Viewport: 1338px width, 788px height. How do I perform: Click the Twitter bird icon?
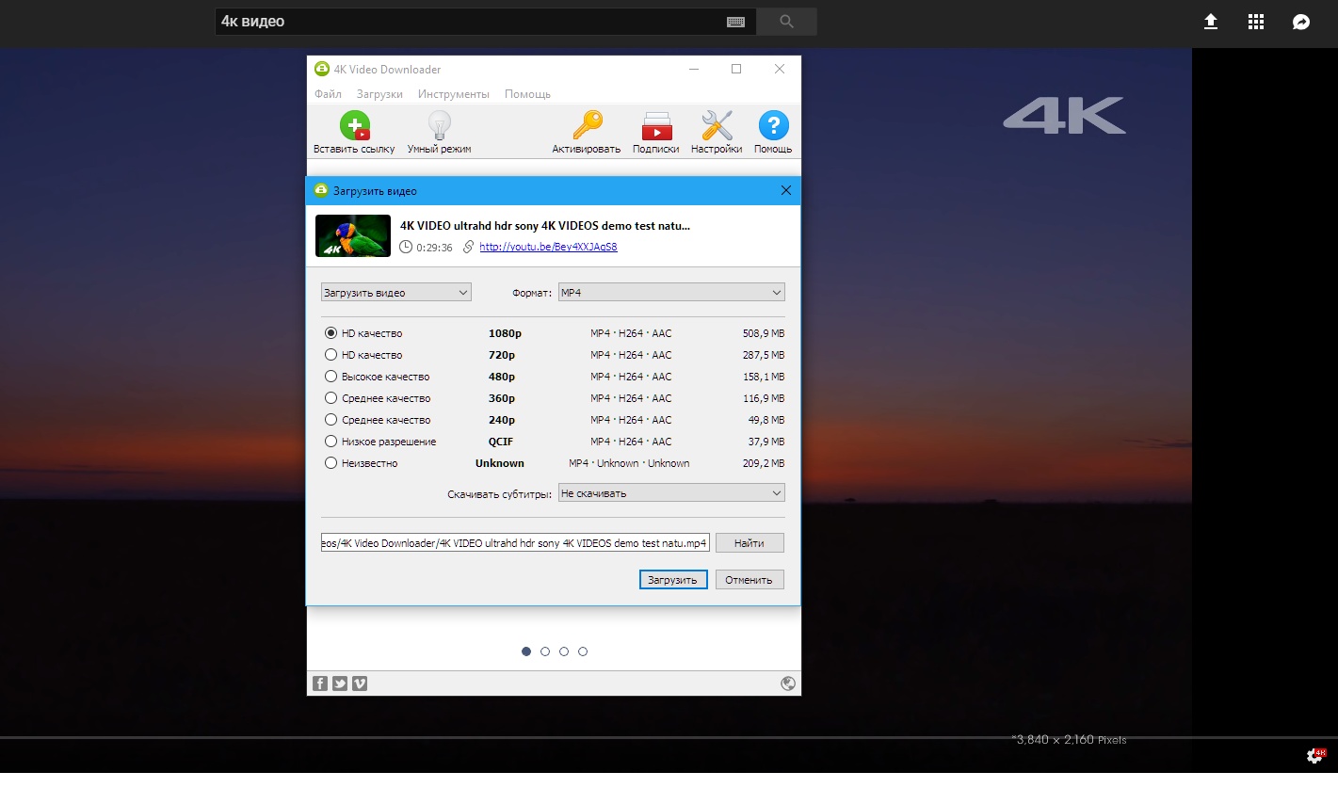point(340,683)
